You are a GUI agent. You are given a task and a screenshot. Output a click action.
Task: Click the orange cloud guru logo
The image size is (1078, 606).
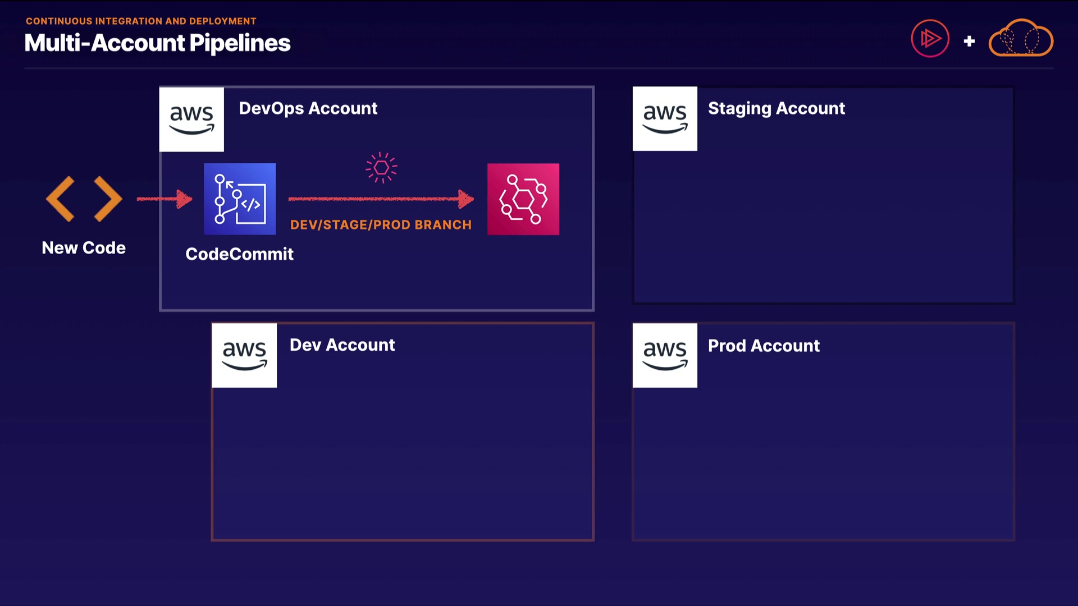click(1021, 39)
